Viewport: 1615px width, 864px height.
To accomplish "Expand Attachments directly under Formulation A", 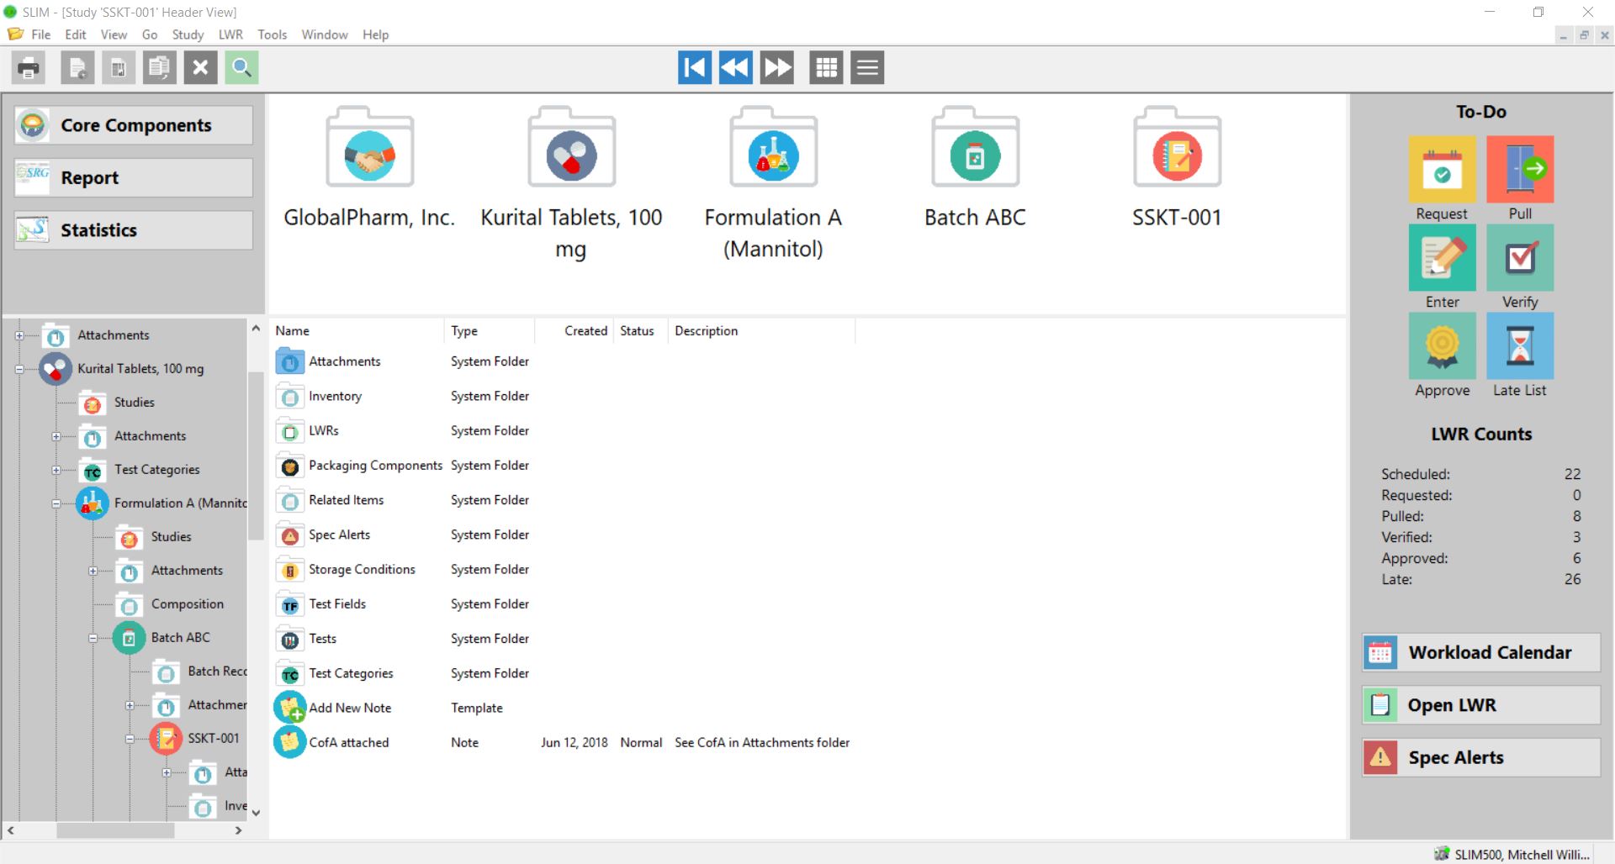I will point(93,571).
